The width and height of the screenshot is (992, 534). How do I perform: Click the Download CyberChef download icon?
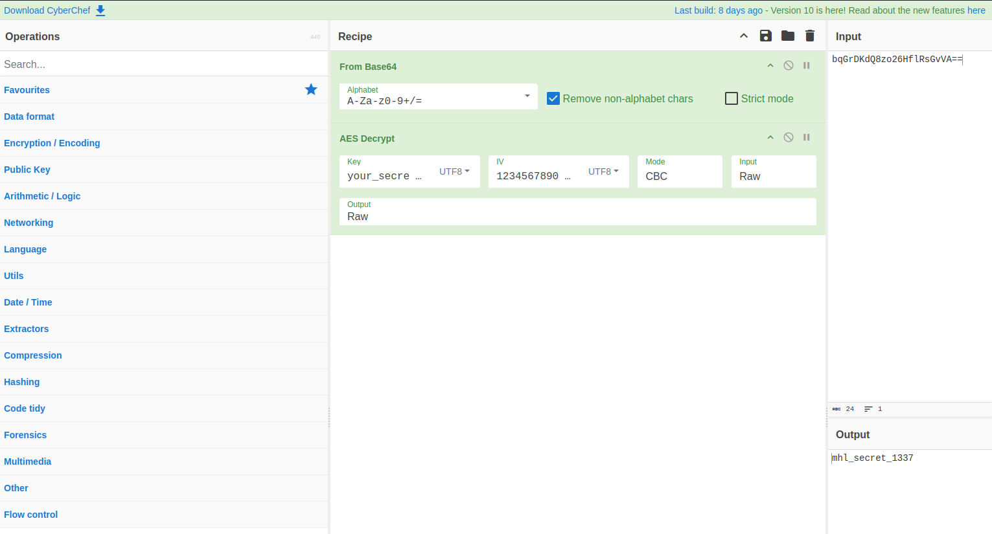click(100, 10)
